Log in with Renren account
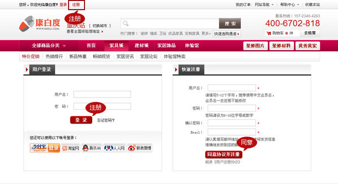This screenshot has width=338, height=184. point(114,148)
